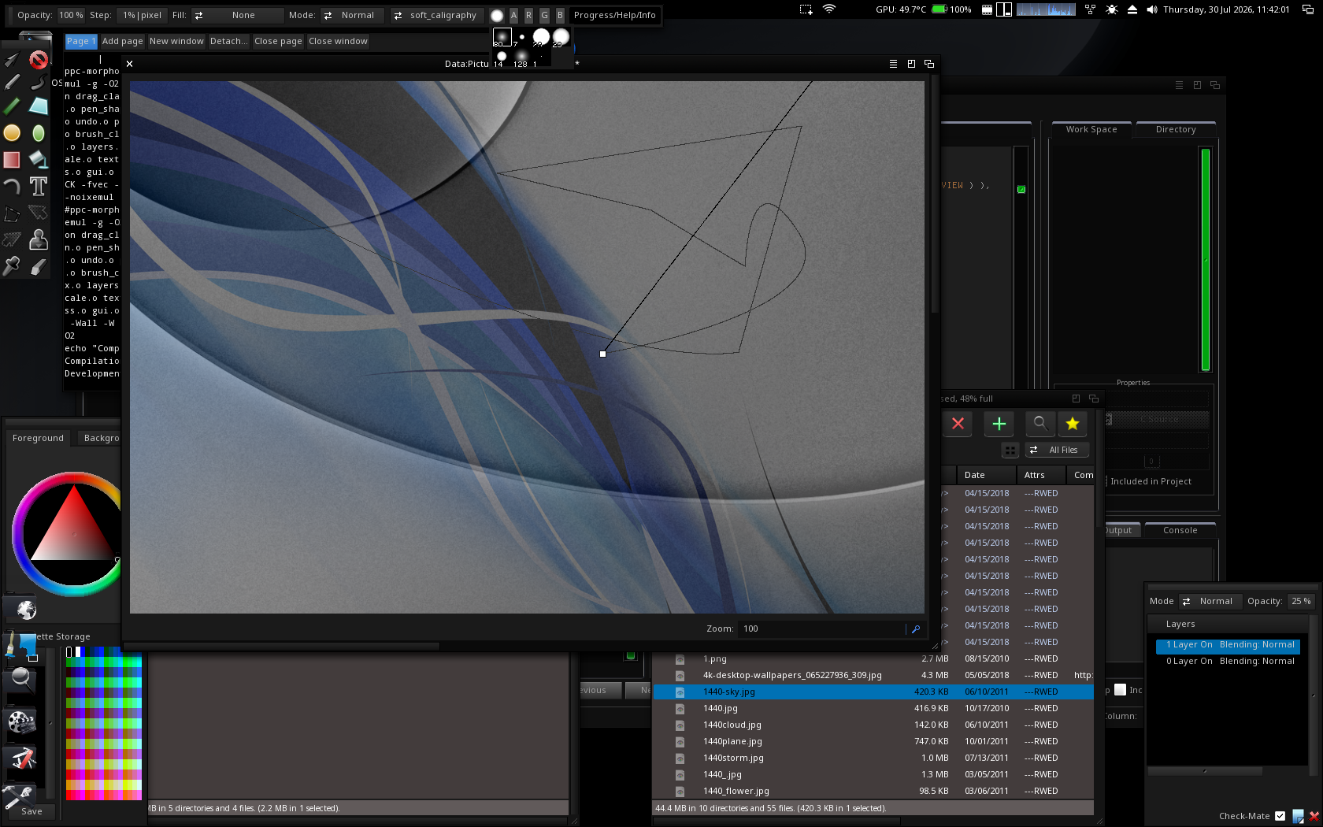
Task: Toggle the red channel R button
Action: tap(528, 15)
